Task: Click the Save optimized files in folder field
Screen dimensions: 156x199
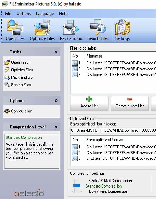Action: (x=113, y=130)
